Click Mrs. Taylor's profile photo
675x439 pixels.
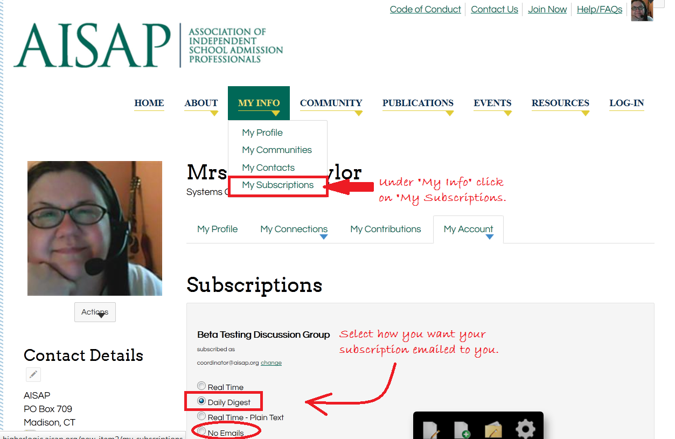94,228
